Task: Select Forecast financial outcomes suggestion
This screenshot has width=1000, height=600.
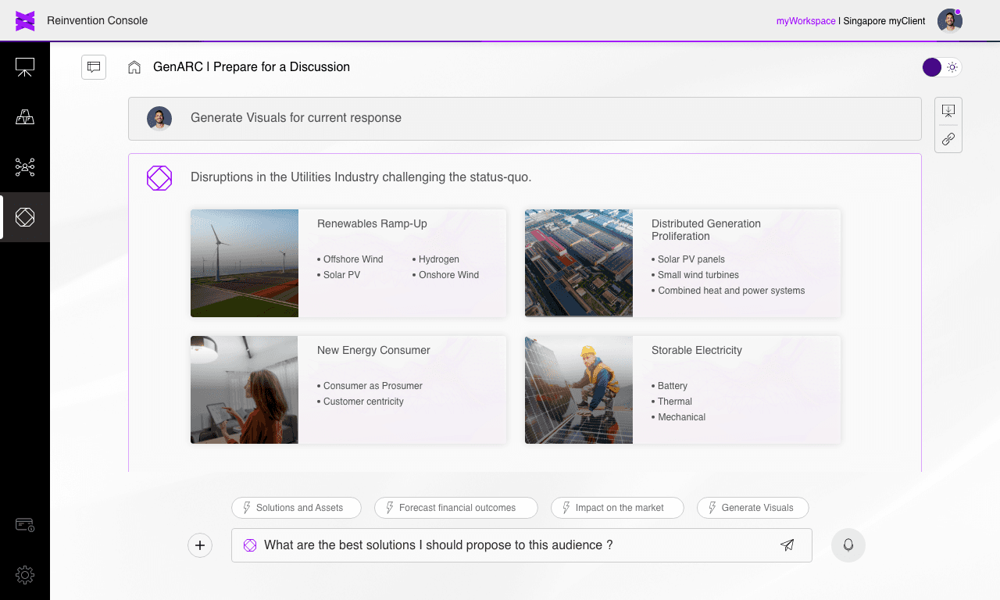Action: (456, 508)
